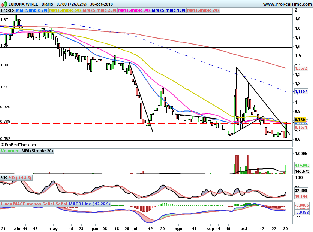The width and height of the screenshot is (313, 232).
Task: Click the jul month on date axis
Action: pyautogui.click(x=135, y=229)
